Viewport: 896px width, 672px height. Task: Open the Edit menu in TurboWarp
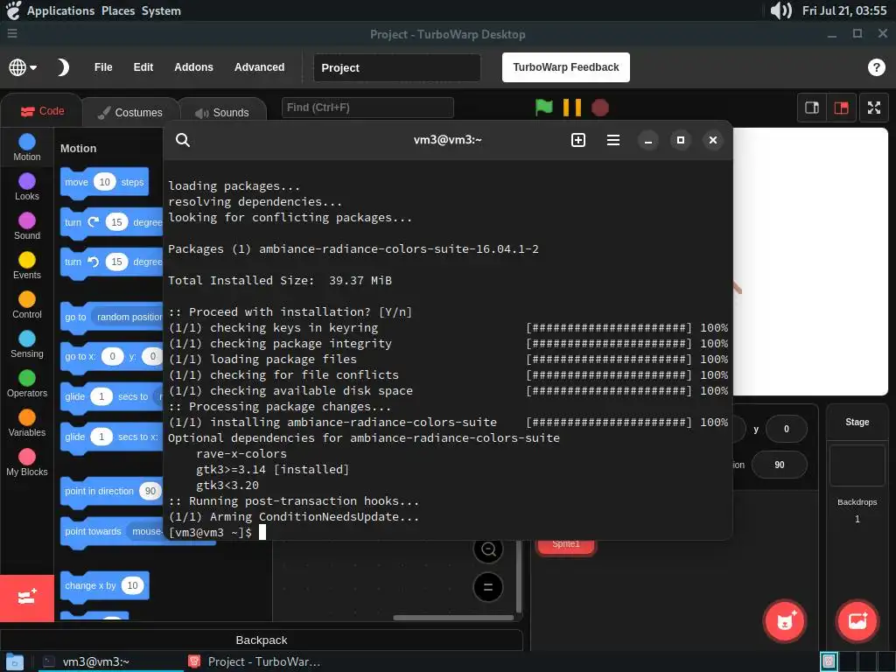[x=143, y=67]
